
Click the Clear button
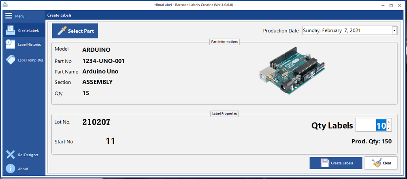(x=381, y=163)
